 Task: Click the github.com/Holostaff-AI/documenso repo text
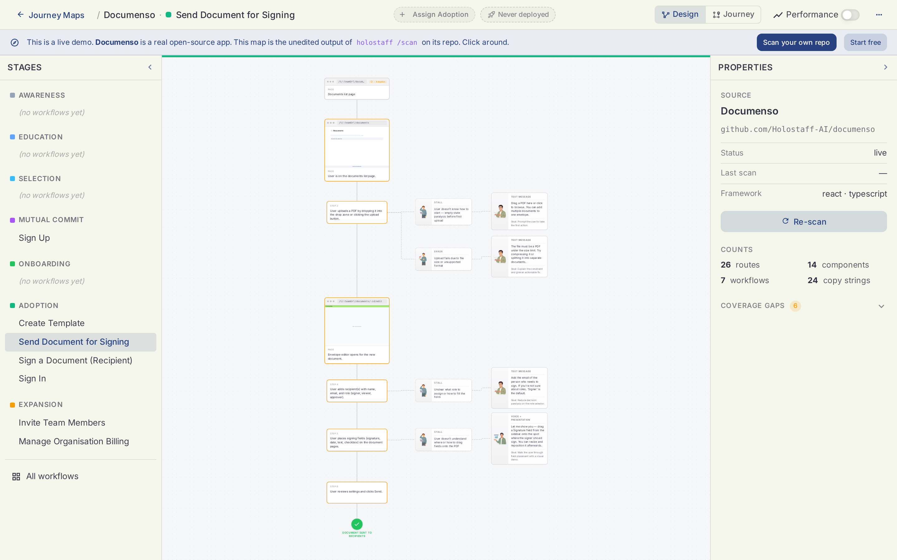click(797, 129)
